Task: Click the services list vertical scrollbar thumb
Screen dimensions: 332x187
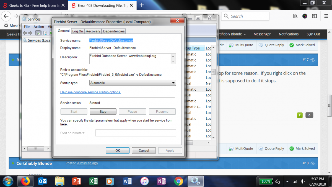Action: [213, 72]
